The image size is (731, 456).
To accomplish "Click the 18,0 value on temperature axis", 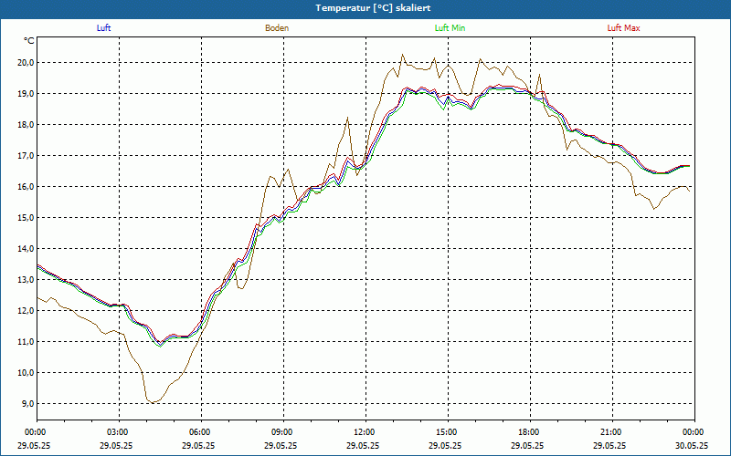I will [x=26, y=125].
